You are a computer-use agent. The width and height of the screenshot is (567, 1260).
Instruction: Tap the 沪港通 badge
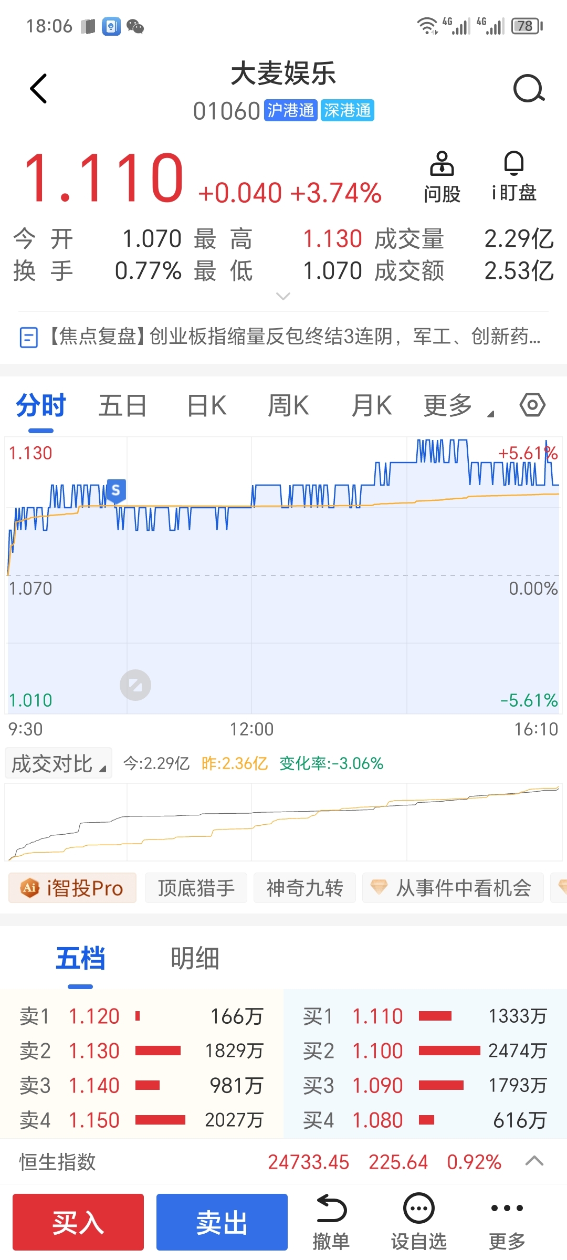(x=290, y=111)
